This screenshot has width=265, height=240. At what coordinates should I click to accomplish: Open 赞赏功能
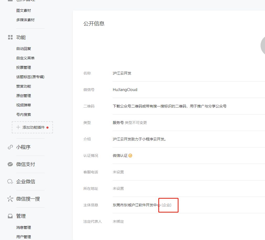pyautogui.click(x=24, y=86)
